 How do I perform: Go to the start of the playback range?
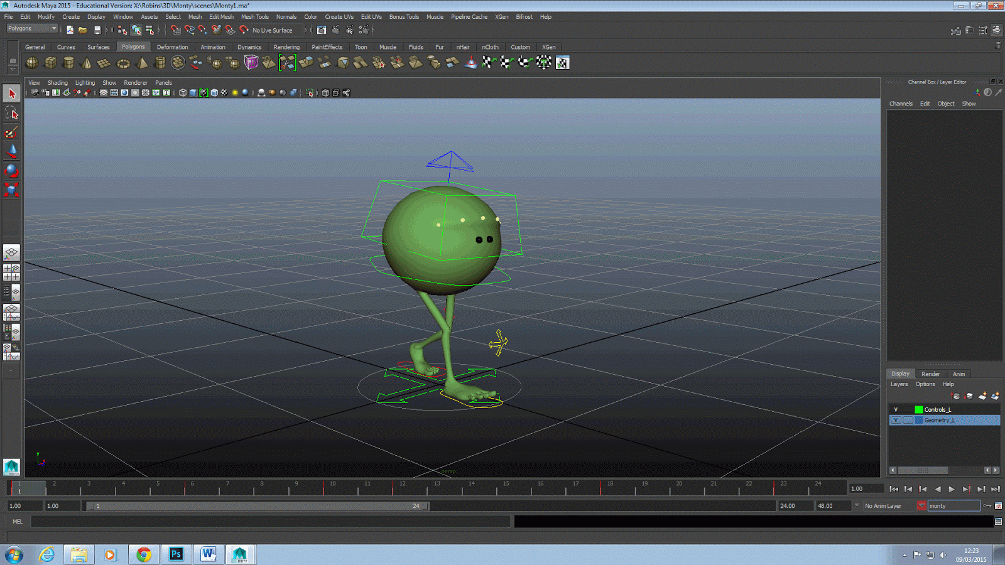pyautogui.click(x=894, y=489)
